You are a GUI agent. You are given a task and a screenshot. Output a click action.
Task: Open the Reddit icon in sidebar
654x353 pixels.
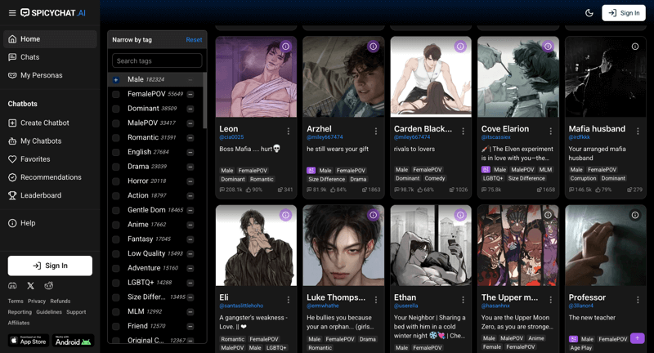click(49, 286)
